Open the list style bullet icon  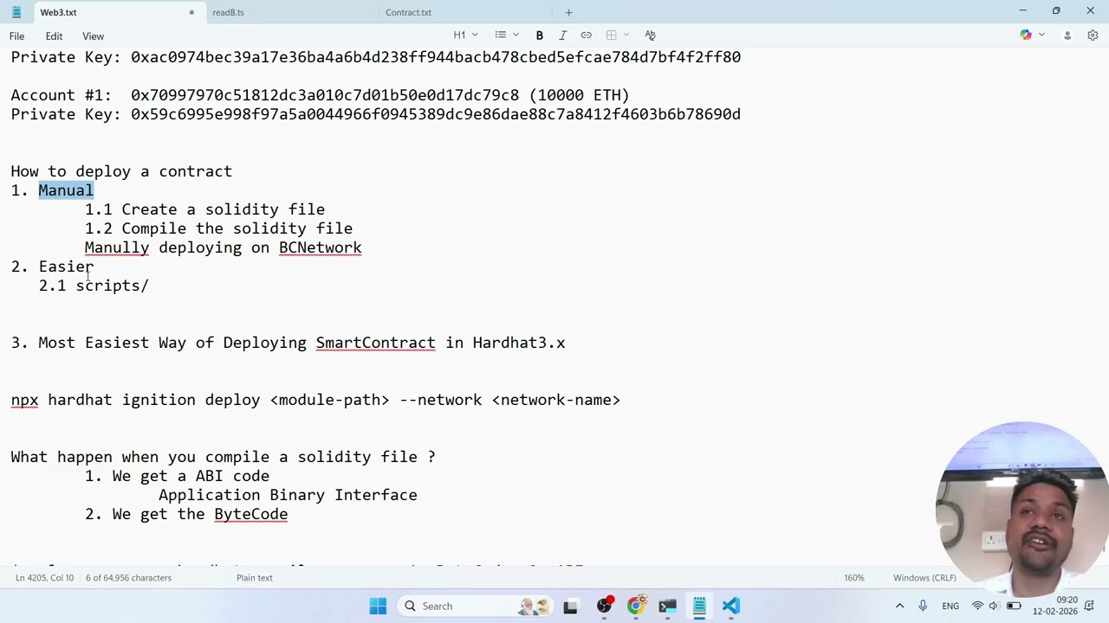(500, 35)
